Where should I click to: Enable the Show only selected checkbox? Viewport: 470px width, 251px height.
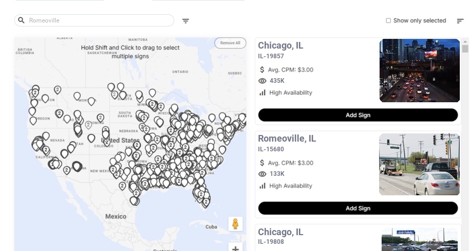click(x=388, y=20)
